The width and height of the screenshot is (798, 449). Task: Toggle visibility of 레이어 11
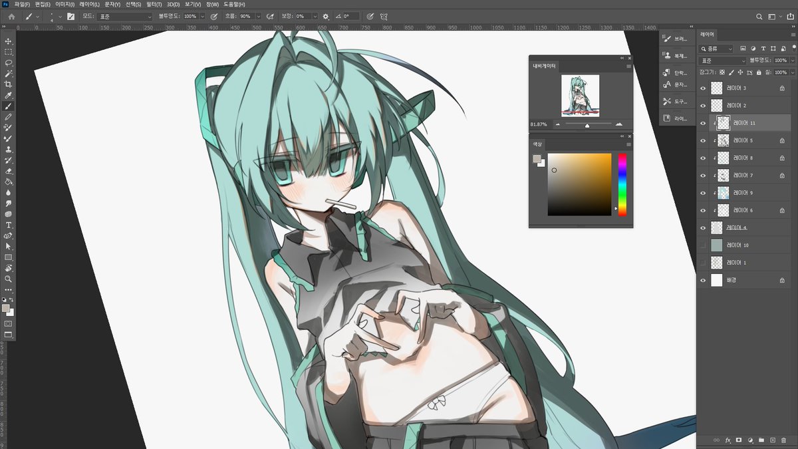[703, 123]
